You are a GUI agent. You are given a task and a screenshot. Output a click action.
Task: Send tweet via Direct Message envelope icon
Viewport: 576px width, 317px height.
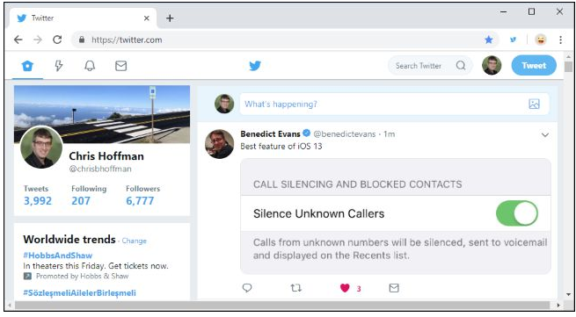click(x=394, y=288)
